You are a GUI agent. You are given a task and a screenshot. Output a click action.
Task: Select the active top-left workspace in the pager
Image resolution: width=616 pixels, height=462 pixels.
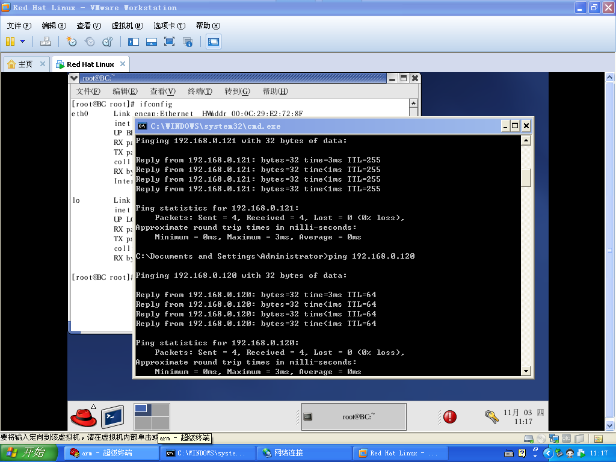(143, 410)
